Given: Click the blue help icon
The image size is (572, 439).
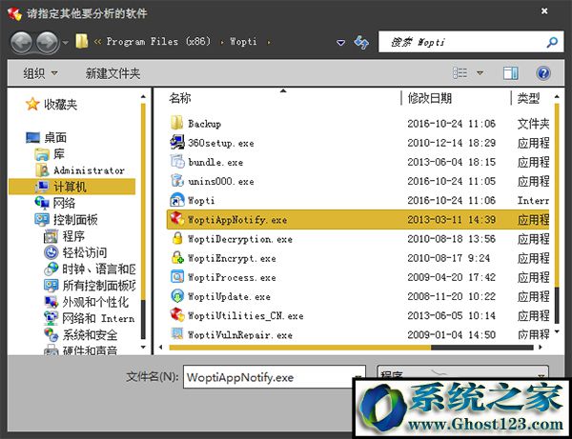Looking at the screenshot, I should coord(543,73).
